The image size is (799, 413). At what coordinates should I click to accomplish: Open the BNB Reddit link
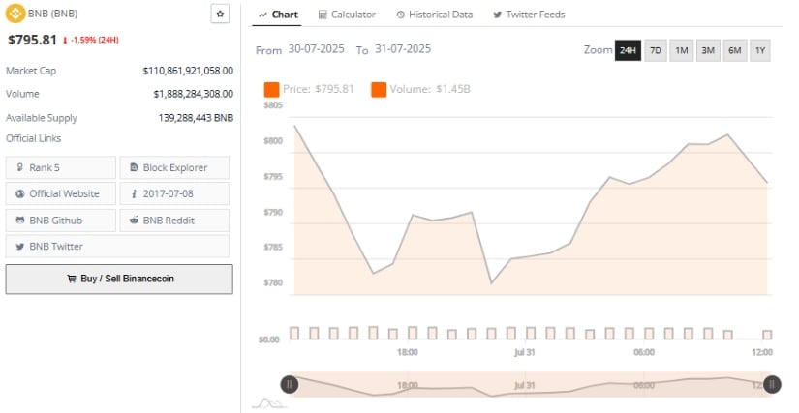174,221
